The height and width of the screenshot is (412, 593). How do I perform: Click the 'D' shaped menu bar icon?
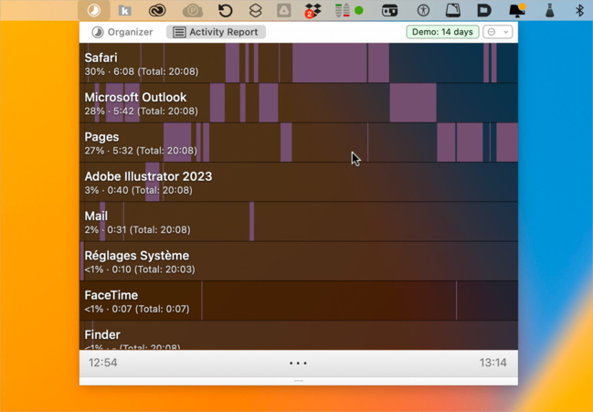[483, 11]
